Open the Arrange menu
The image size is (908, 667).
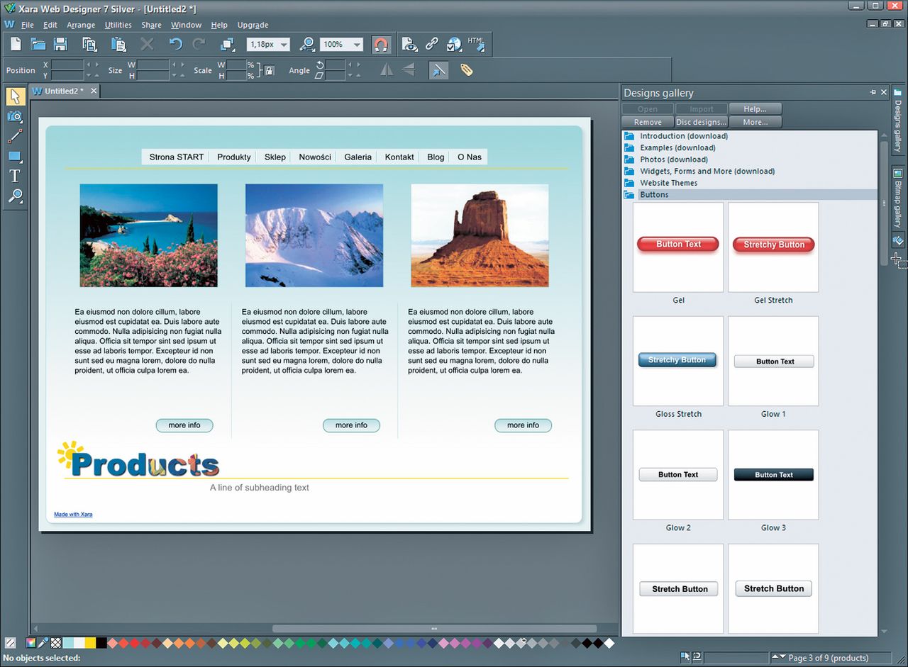pyautogui.click(x=81, y=25)
